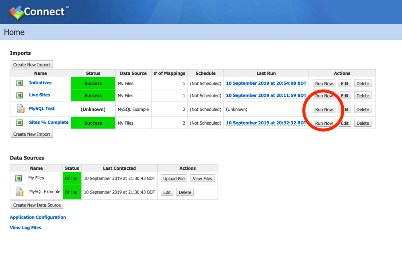Click the My Files data source name
Image resolution: width=402 pixels, height=268 pixels.
point(36,178)
